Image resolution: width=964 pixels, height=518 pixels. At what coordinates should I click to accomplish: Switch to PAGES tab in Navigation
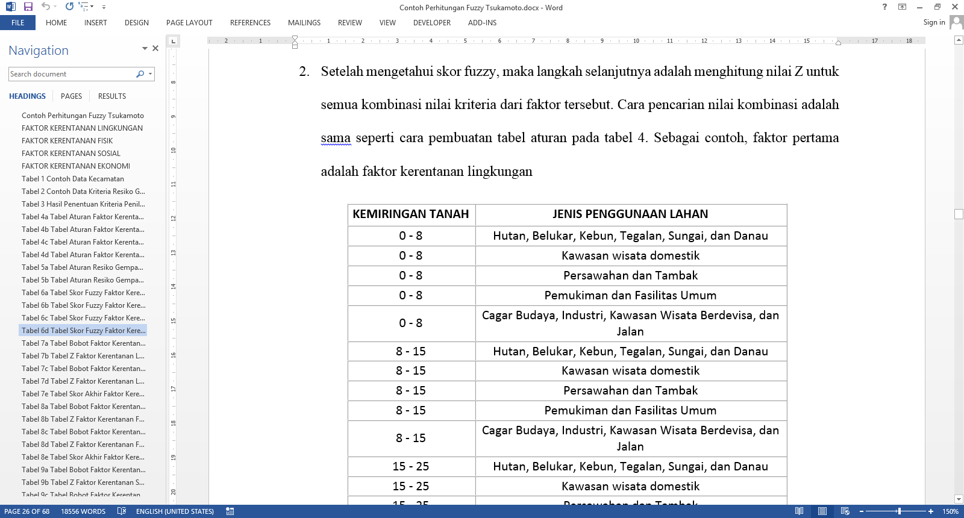(x=71, y=96)
